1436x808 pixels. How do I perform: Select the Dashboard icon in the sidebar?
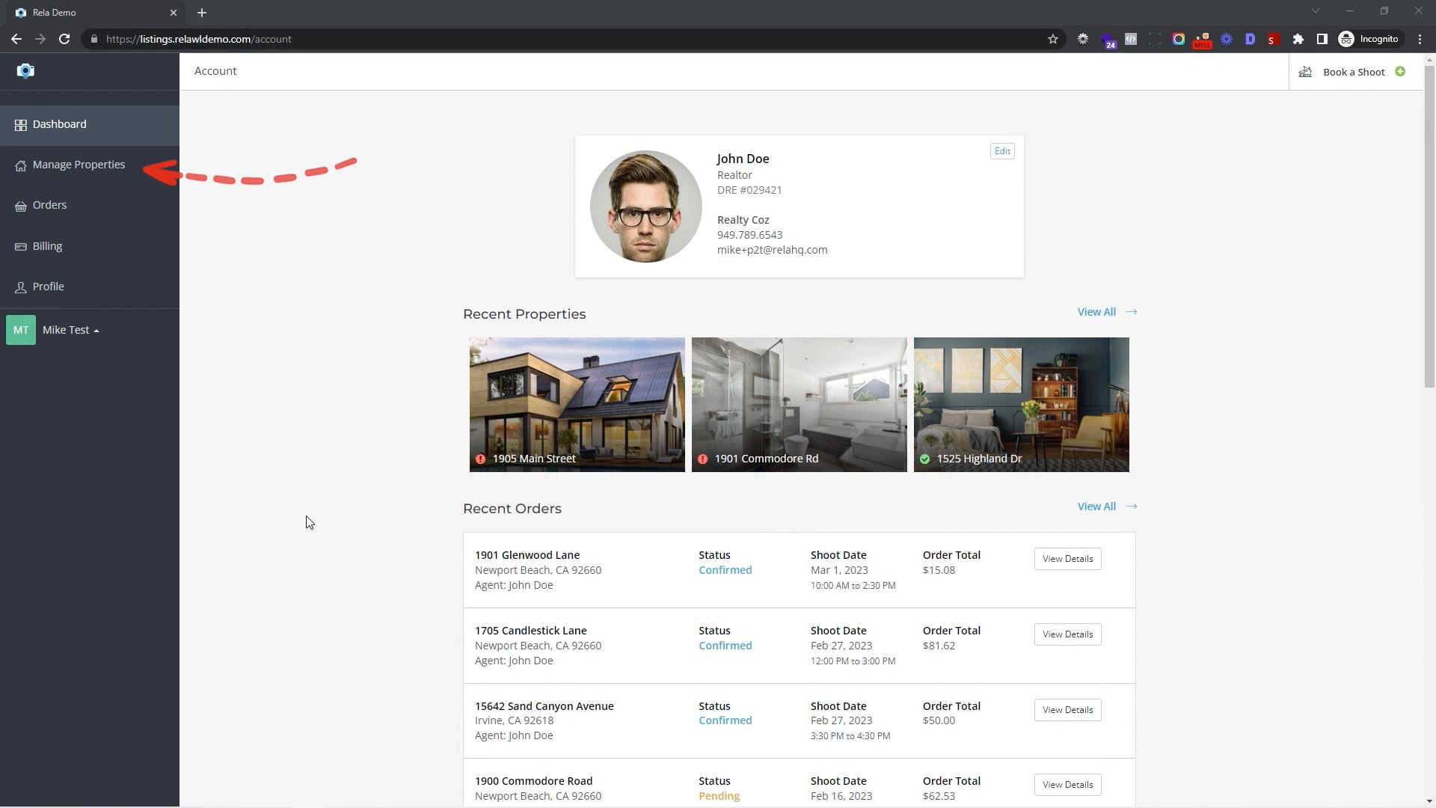click(20, 124)
